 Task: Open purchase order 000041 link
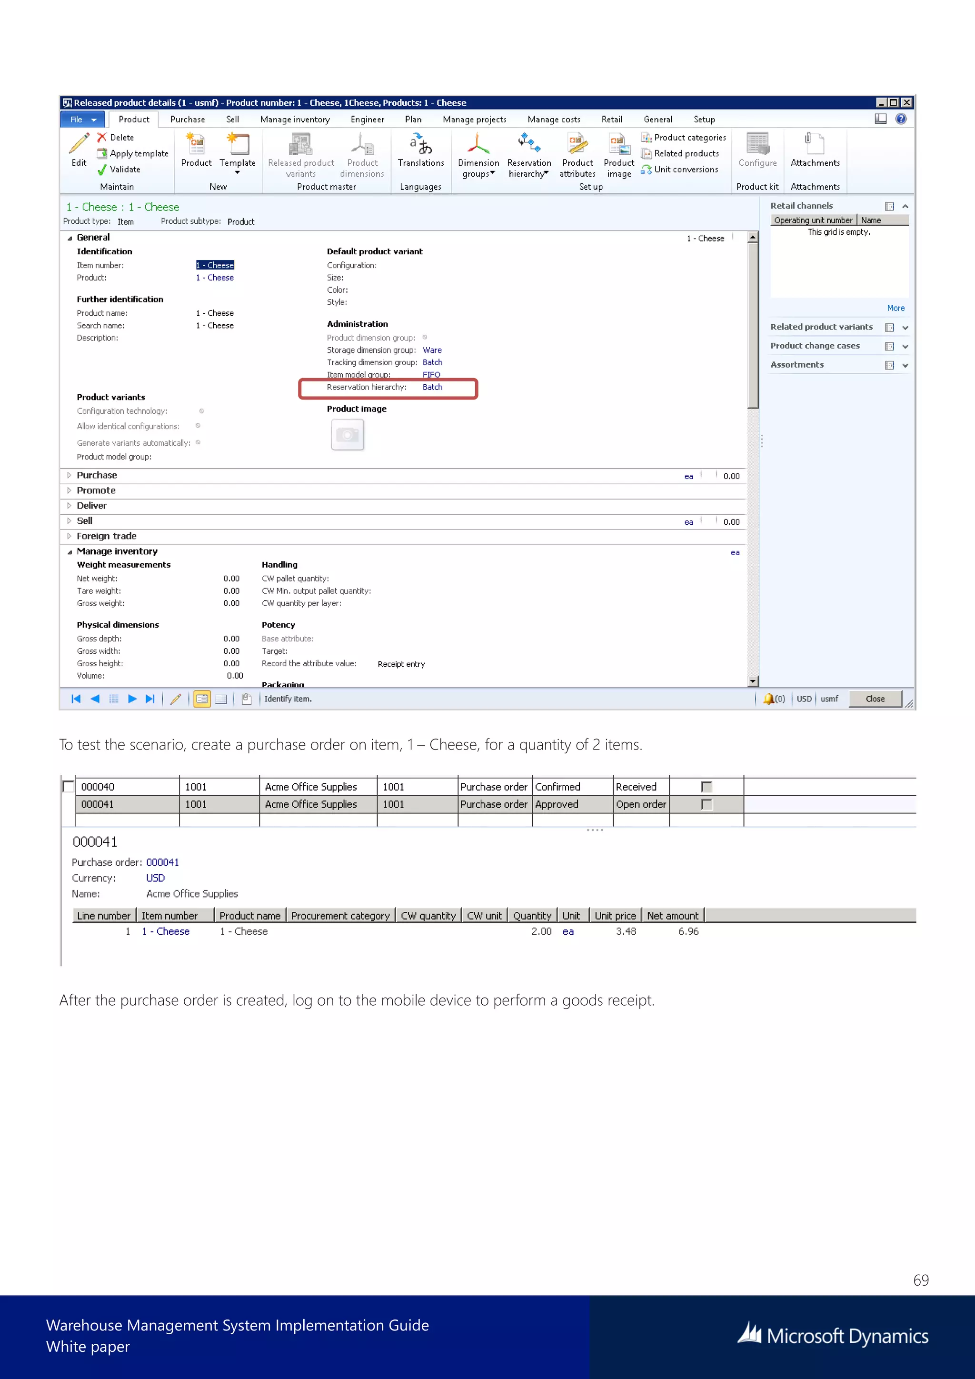(x=163, y=862)
